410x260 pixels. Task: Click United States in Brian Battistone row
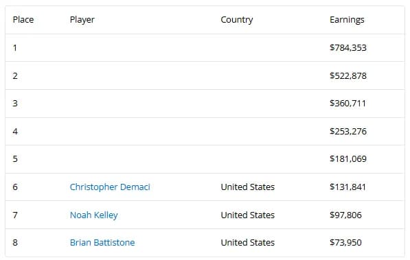tap(248, 243)
